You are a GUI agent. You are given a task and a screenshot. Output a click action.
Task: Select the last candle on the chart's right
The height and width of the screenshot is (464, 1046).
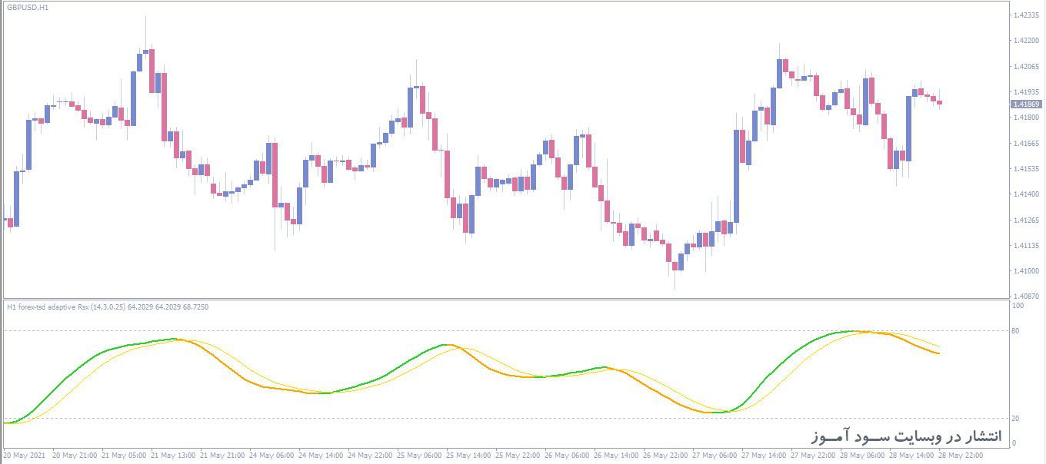[x=939, y=102]
